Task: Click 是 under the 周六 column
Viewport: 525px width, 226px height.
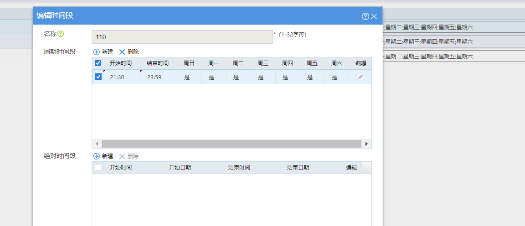Action: [335, 77]
